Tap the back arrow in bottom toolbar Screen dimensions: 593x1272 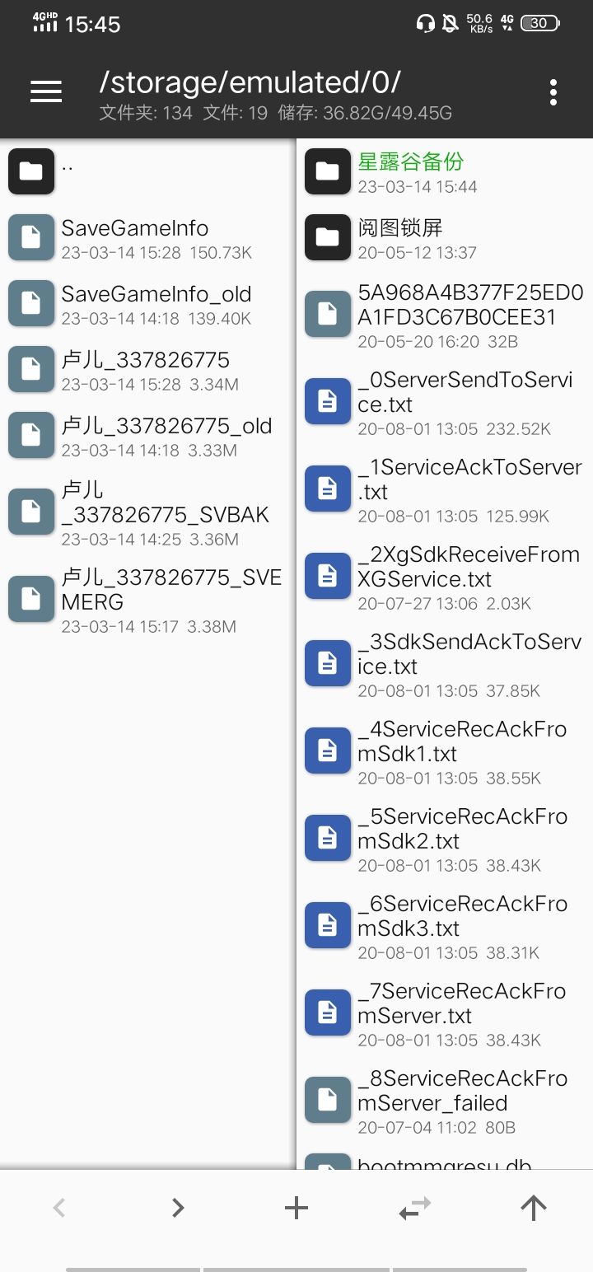(x=59, y=1208)
